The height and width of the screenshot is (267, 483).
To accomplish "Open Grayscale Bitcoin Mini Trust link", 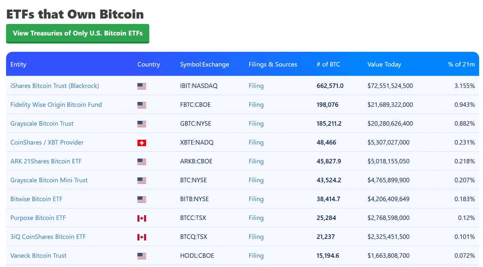I will coord(49,180).
